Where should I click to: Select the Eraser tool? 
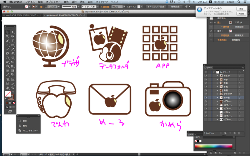click(x=13, y=53)
